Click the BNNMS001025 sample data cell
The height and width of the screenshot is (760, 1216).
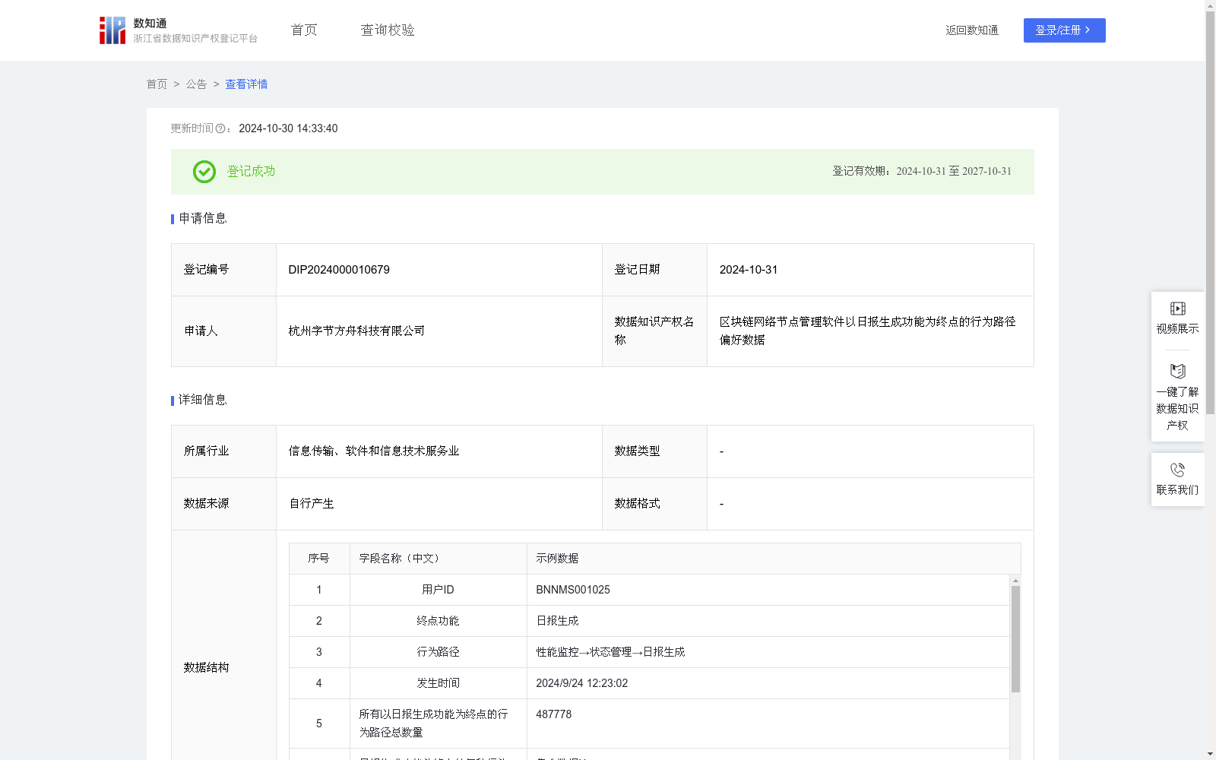coord(768,590)
